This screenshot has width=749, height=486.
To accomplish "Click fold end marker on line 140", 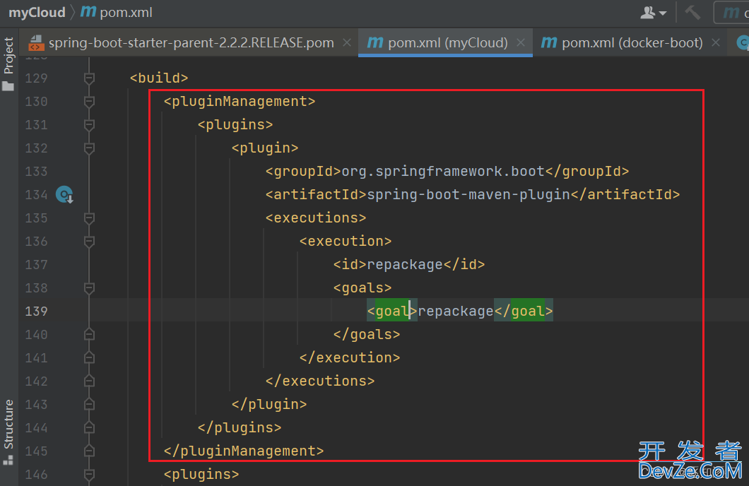I will pos(89,335).
